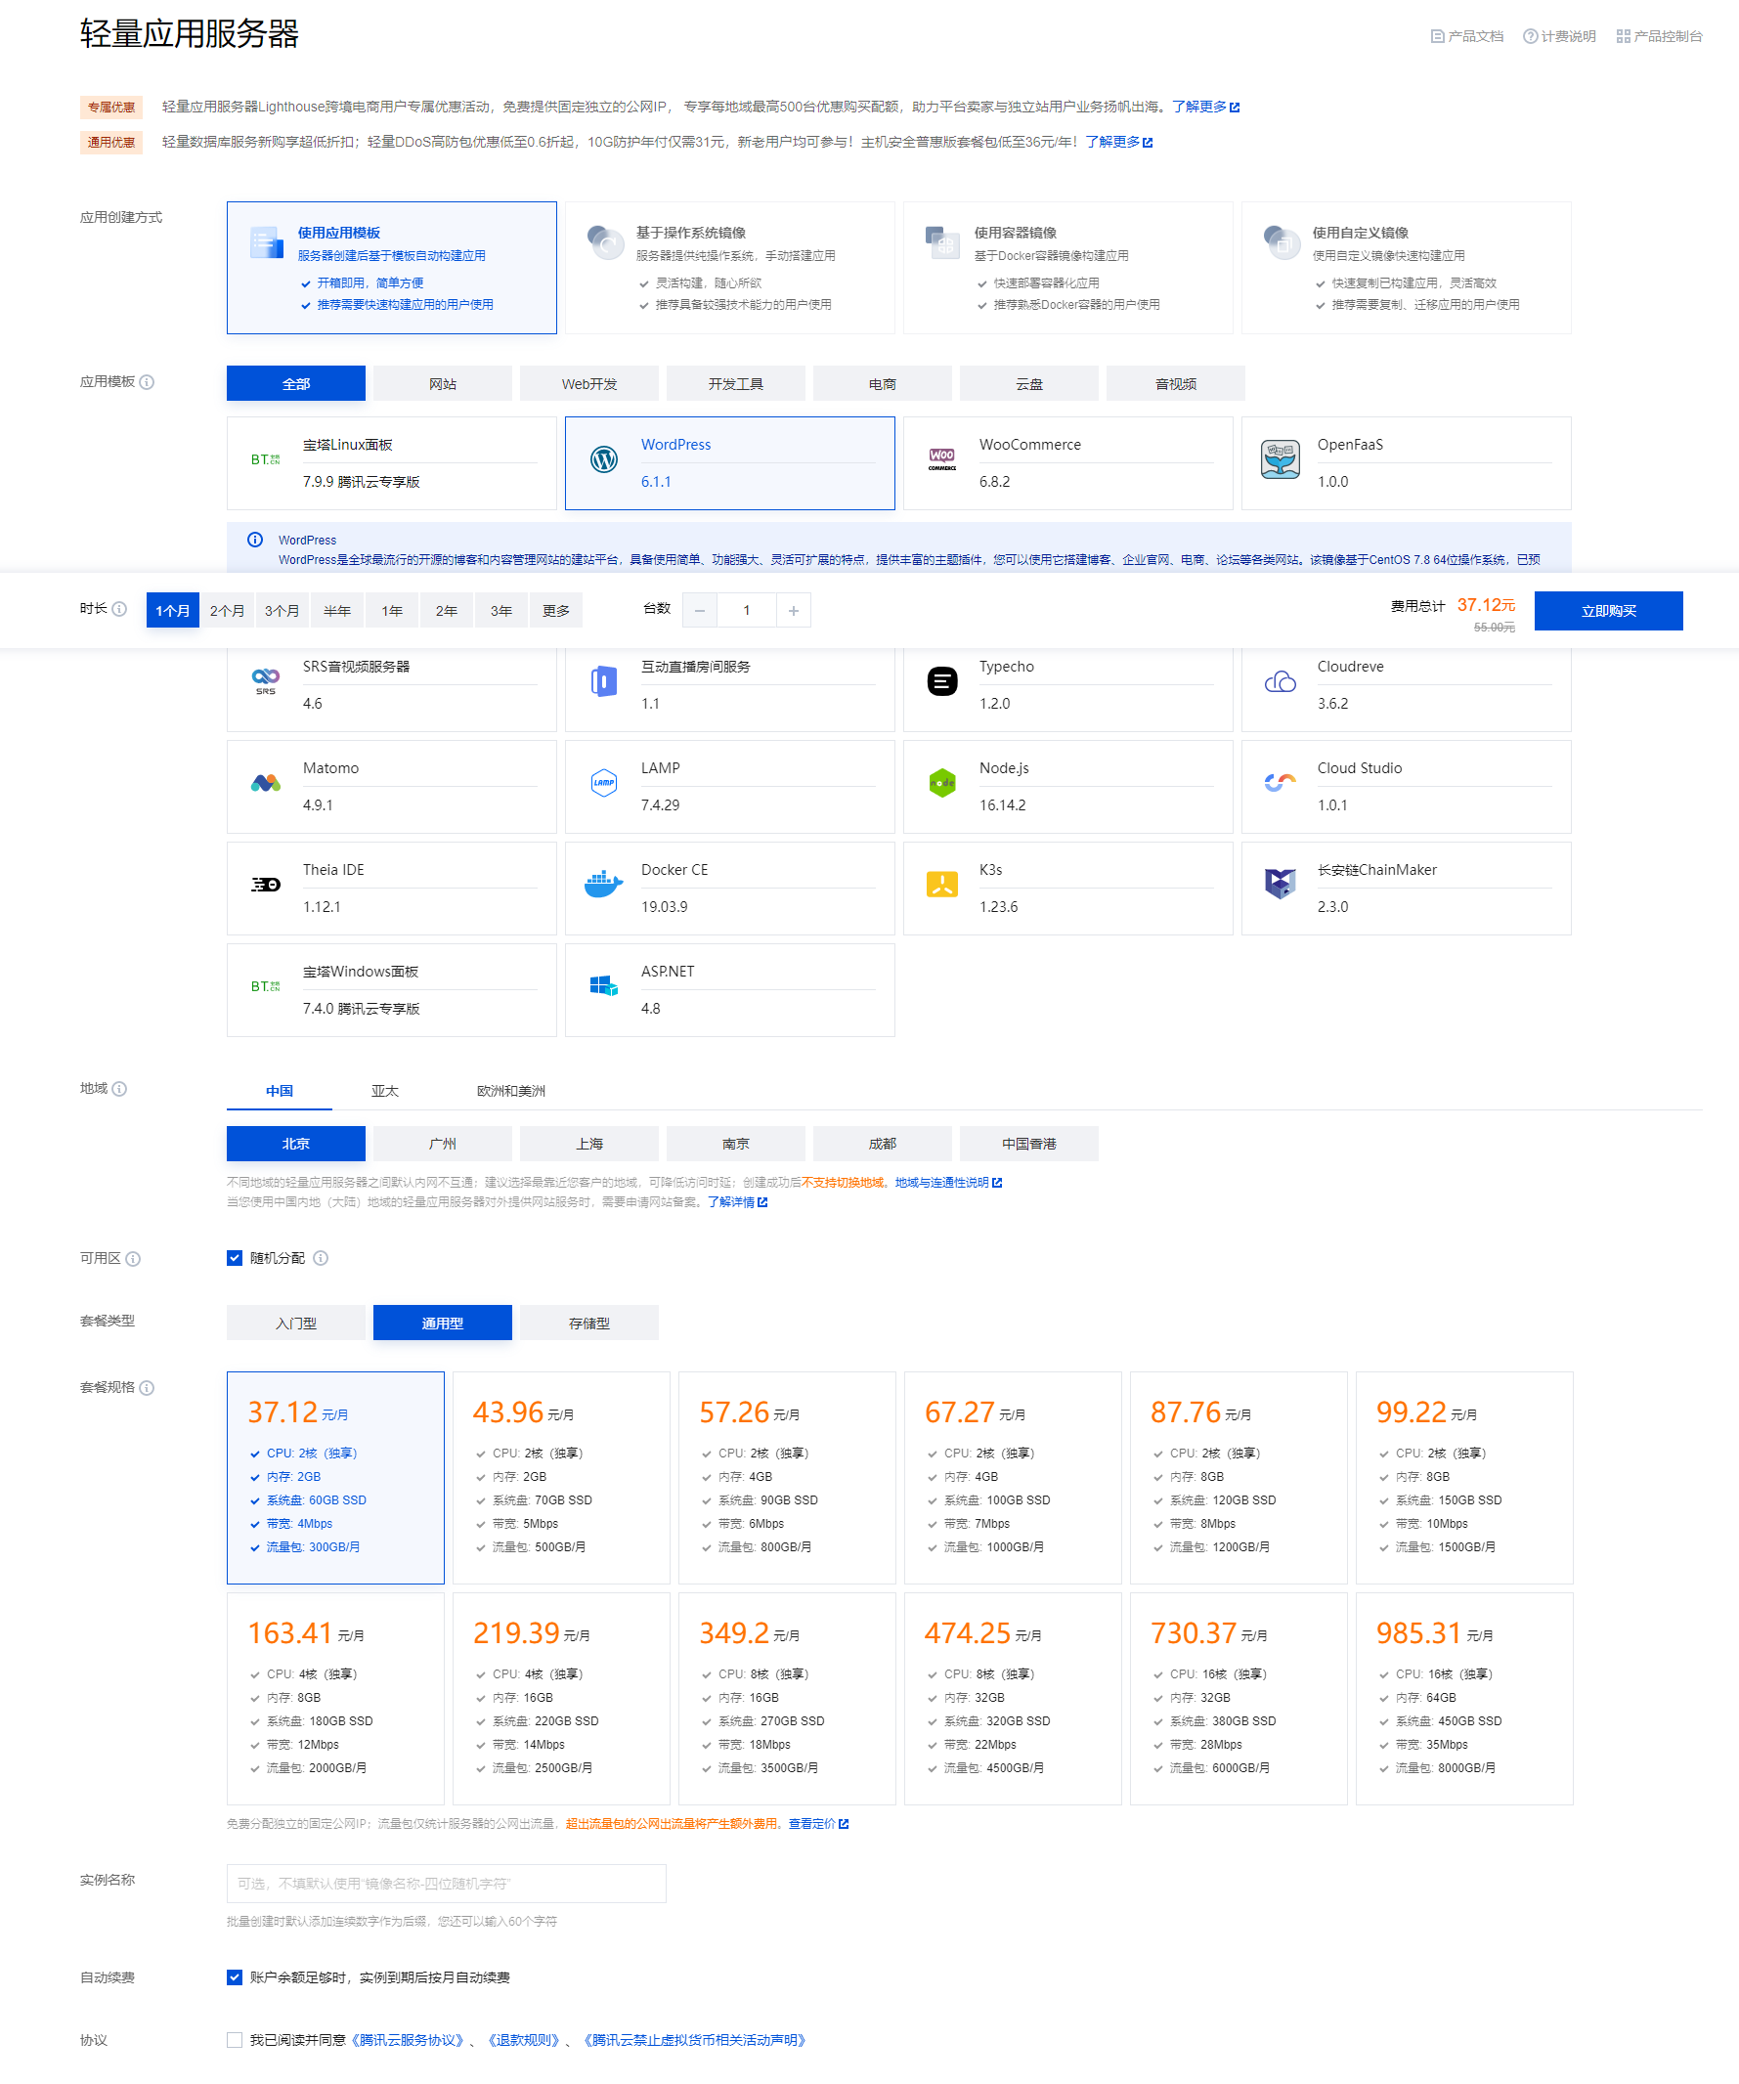Click info icon next to 套餐规格
The height and width of the screenshot is (2084, 1739).
[147, 1387]
